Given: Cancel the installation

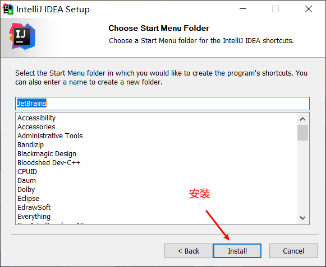Looking at the screenshot, I should coord(293,251).
